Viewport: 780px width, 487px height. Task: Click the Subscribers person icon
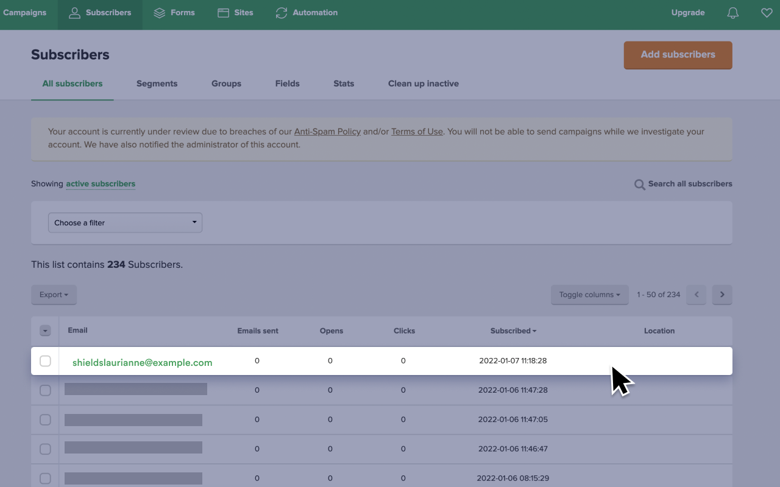point(73,12)
